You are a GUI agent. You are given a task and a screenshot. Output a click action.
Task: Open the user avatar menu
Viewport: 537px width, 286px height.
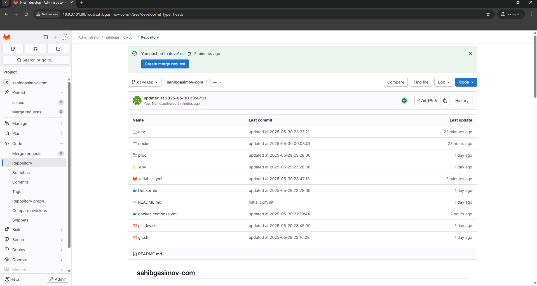point(65,37)
